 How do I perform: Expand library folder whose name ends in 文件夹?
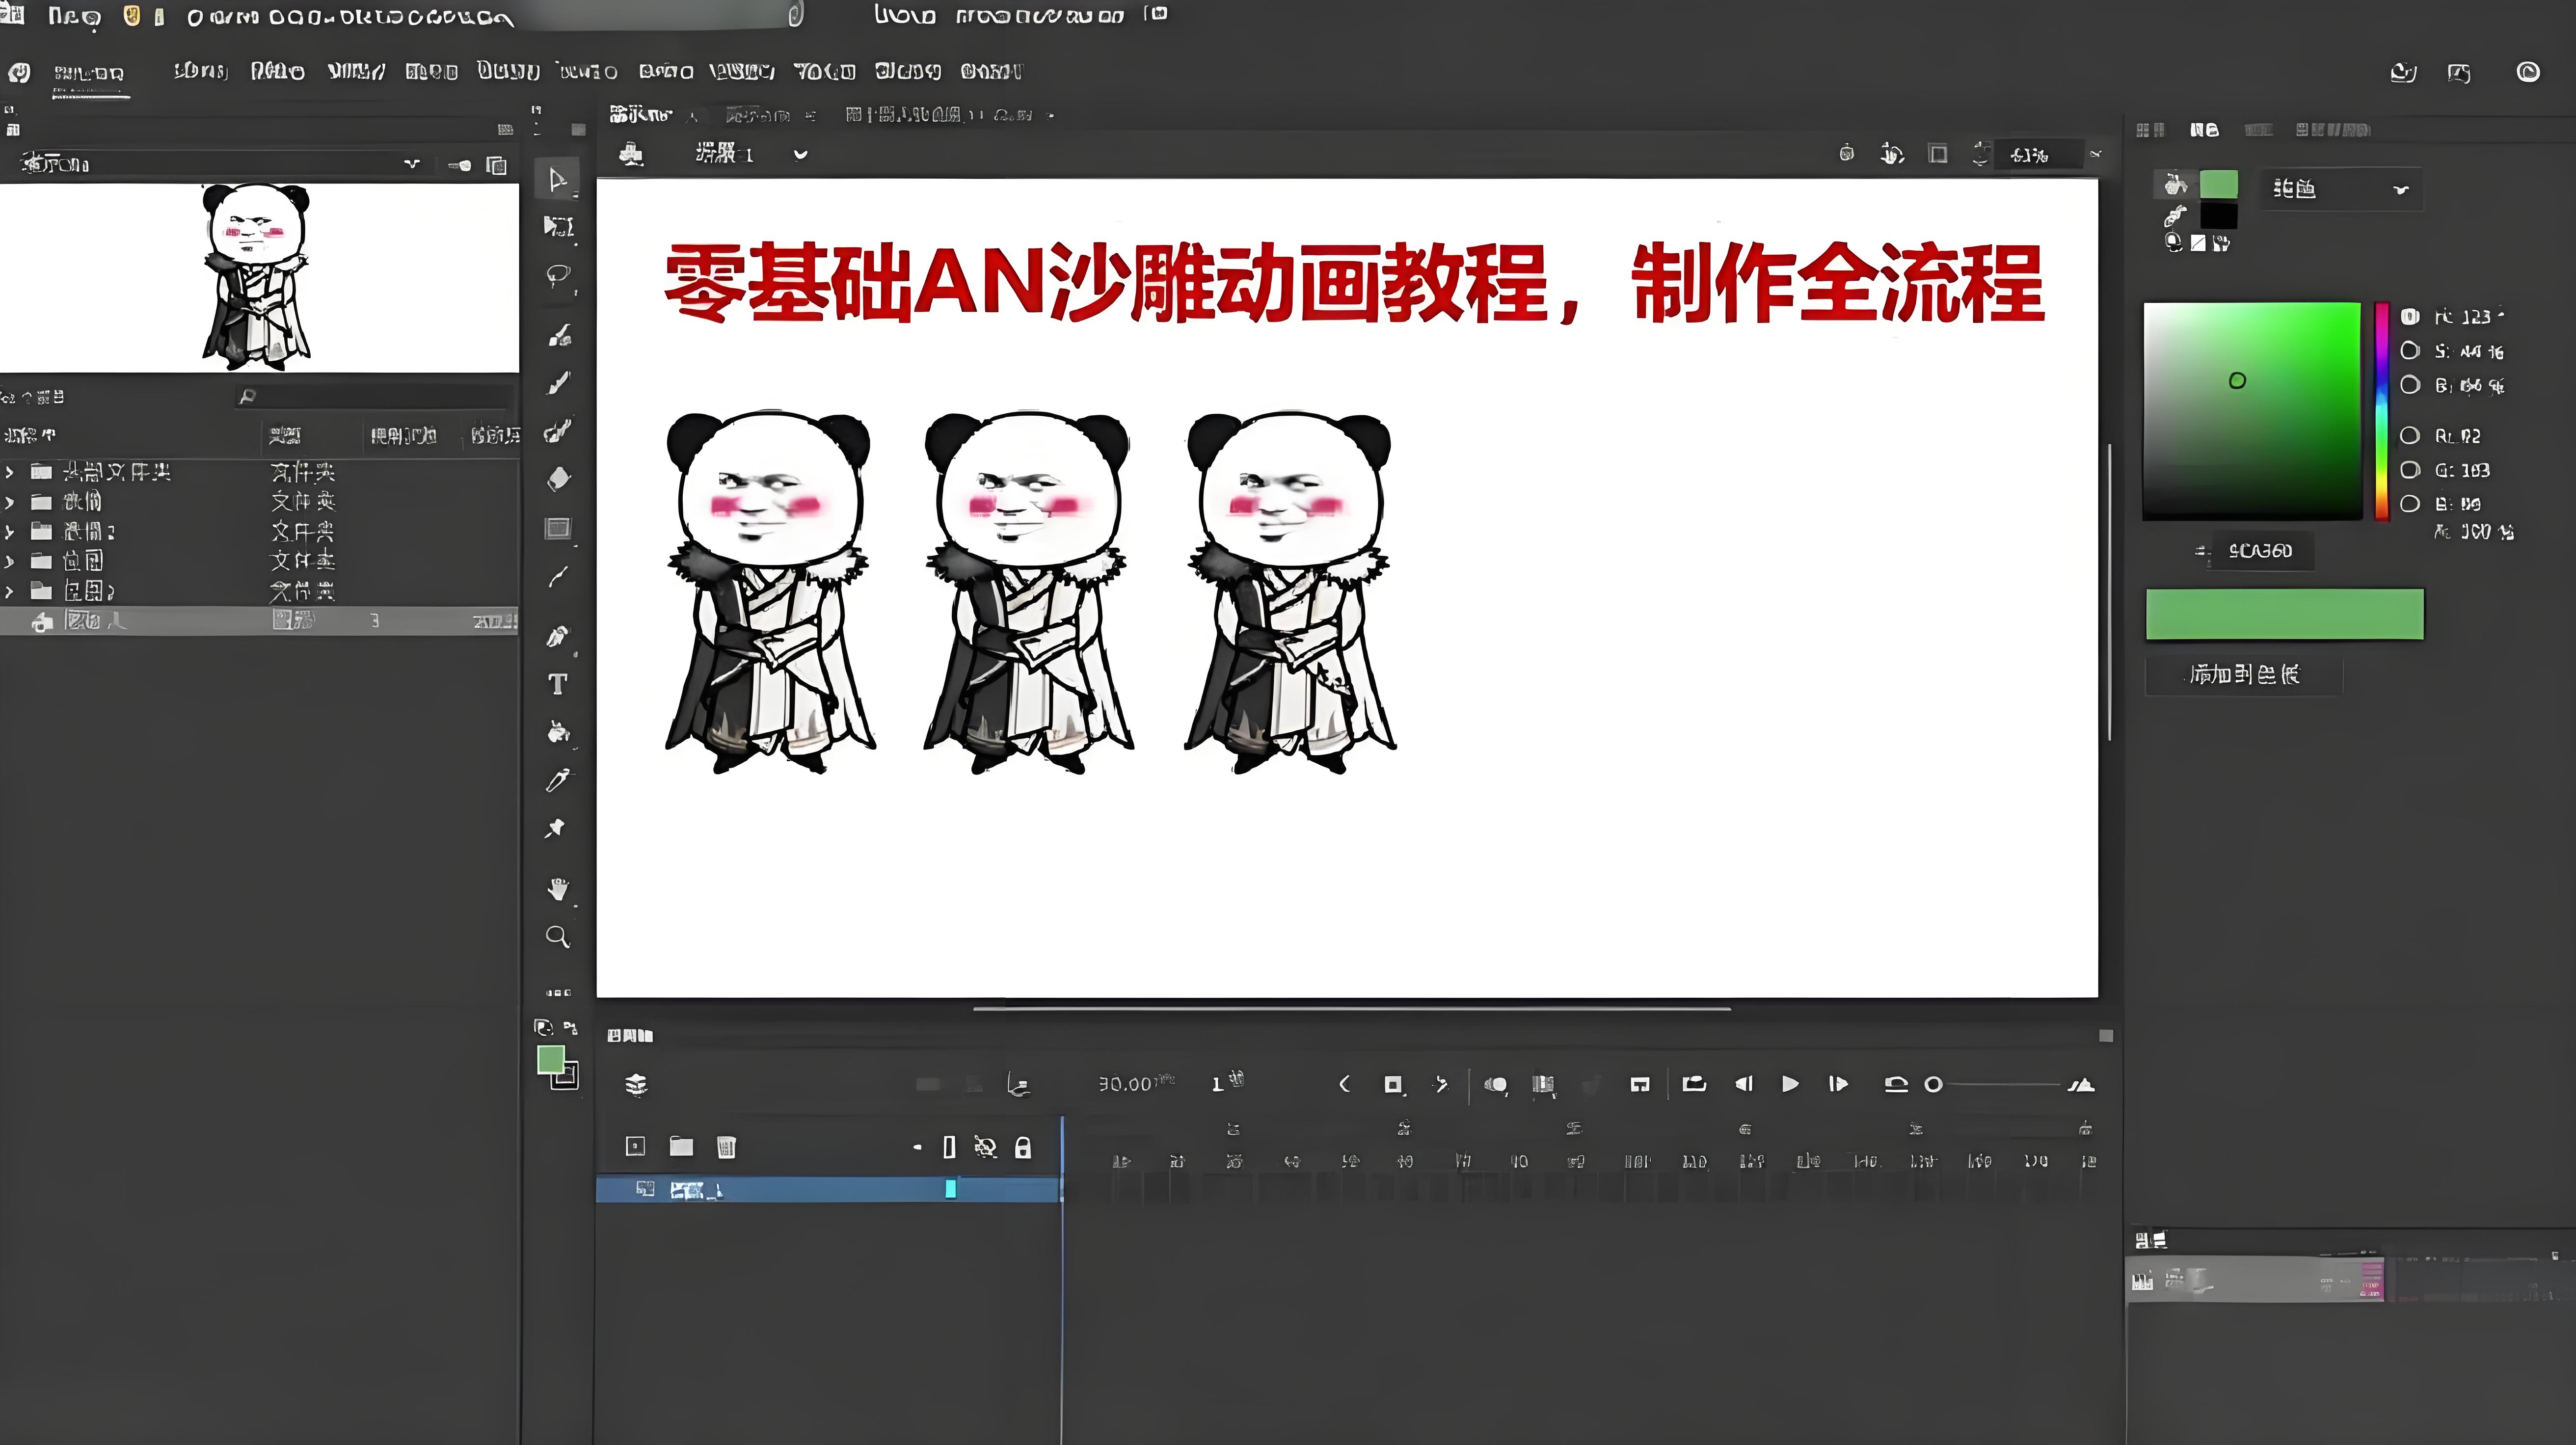tap(9, 471)
